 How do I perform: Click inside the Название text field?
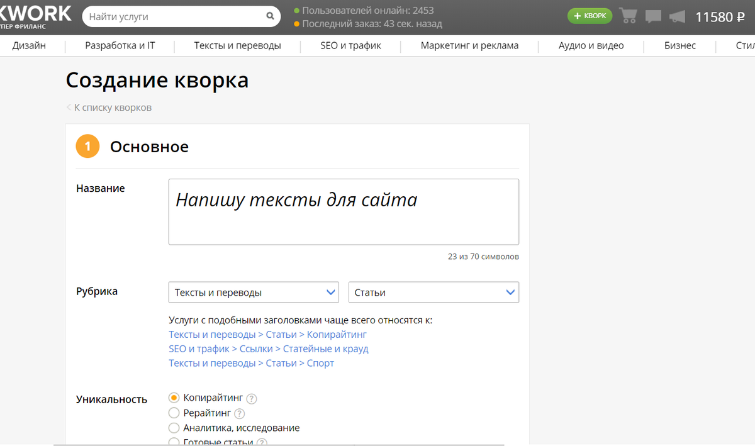pyautogui.click(x=343, y=211)
